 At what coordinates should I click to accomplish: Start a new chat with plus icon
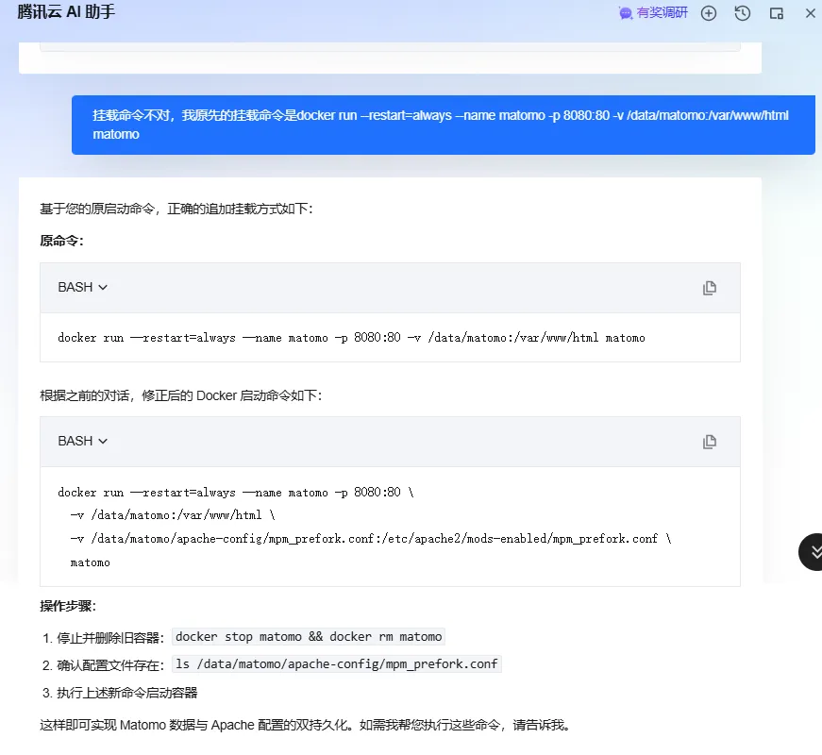point(708,13)
